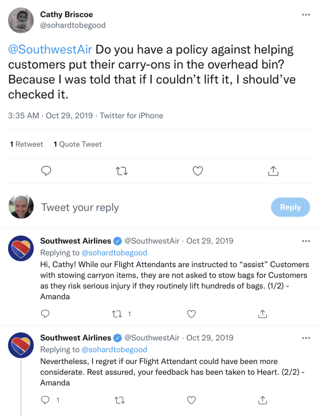The width and height of the screenshot is (323, 417).
Task: View the 1 Quote Tweet list
Action: click(x=78, y=144)
